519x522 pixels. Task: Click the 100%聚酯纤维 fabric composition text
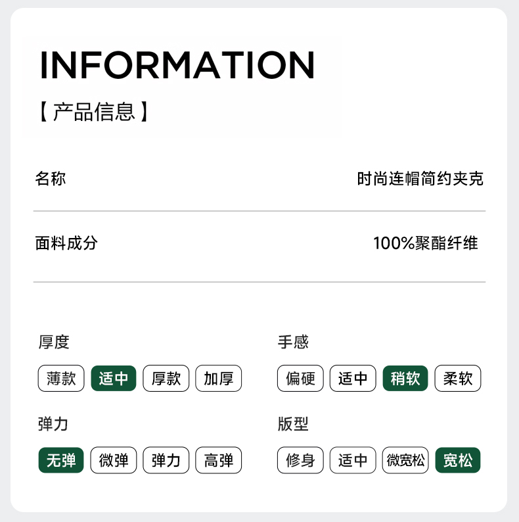426,243
